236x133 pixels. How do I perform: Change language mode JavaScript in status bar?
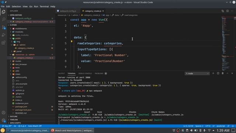(221, 126)
